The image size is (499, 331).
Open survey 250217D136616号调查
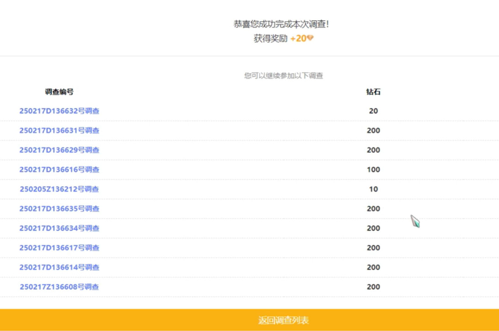59,170
